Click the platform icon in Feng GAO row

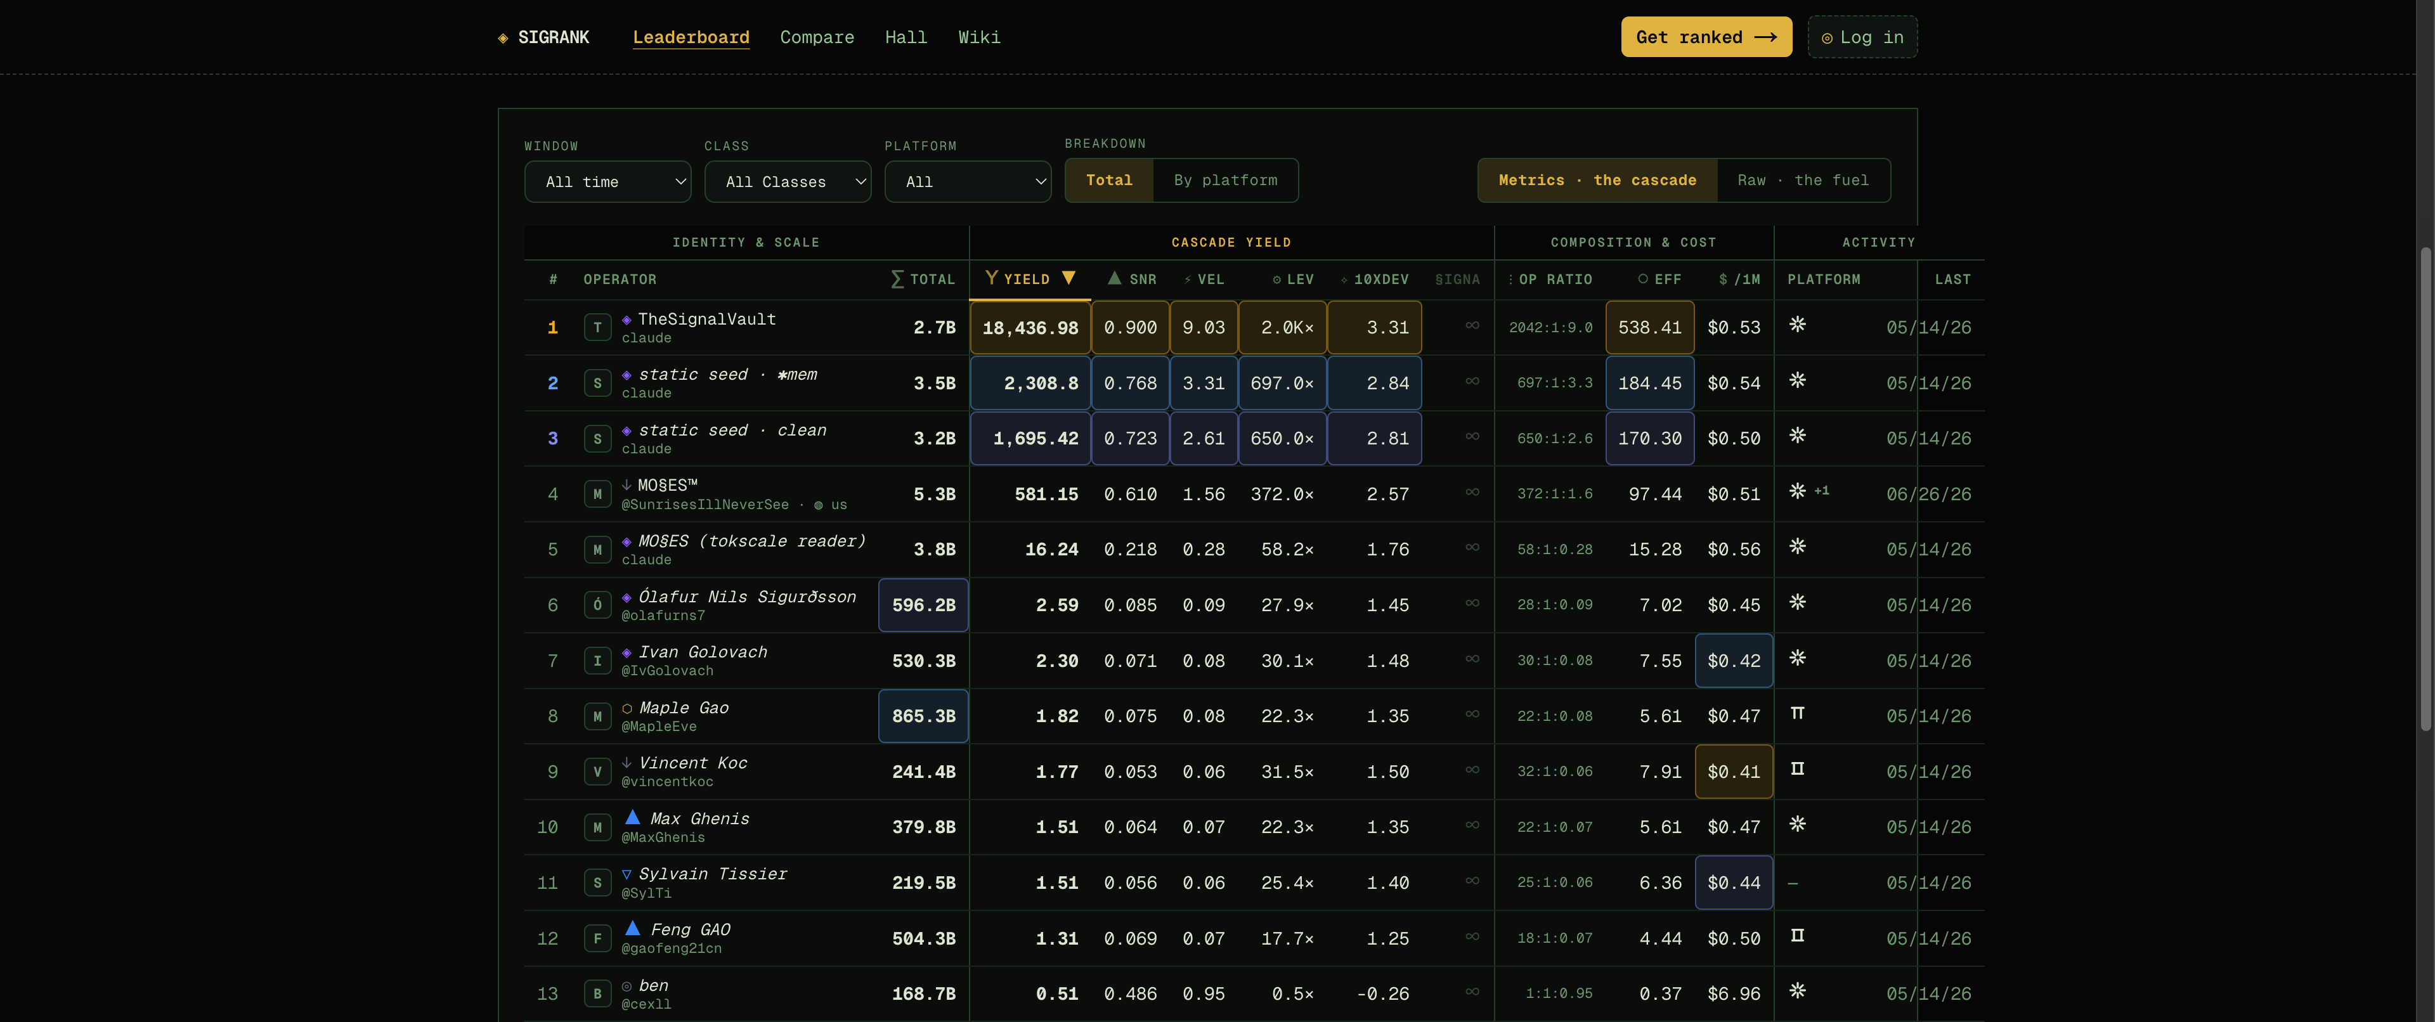click(1797, 935)
